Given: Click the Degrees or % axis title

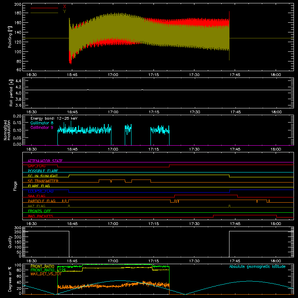Looking at the screenshot, I should 10,279.
